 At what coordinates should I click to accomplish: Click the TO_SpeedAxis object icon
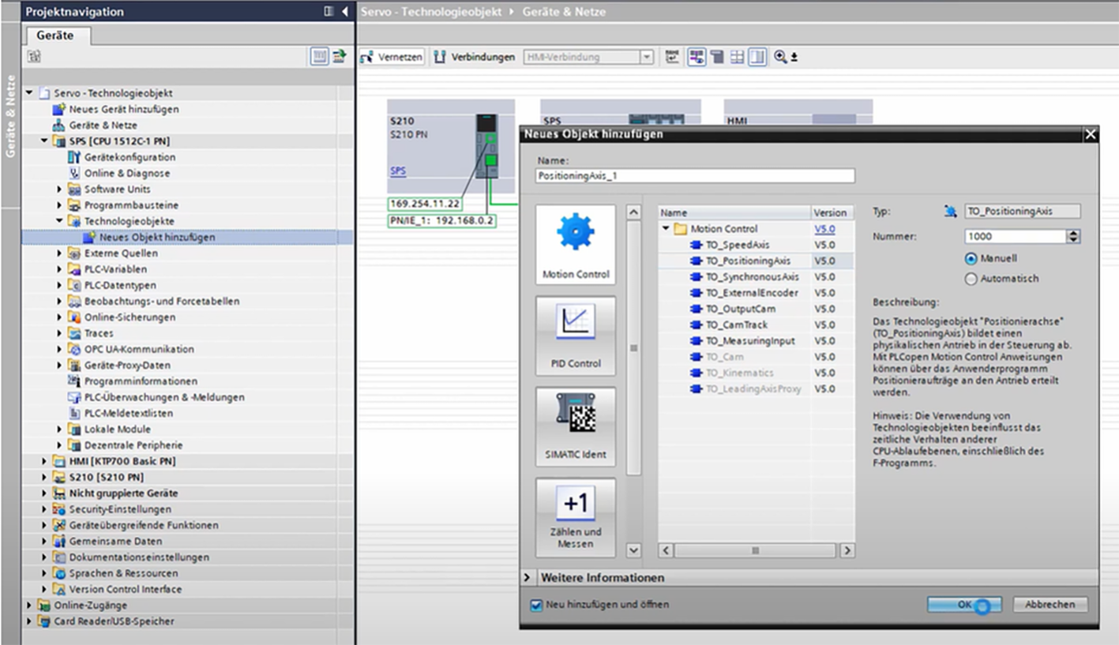coord(696,245)
